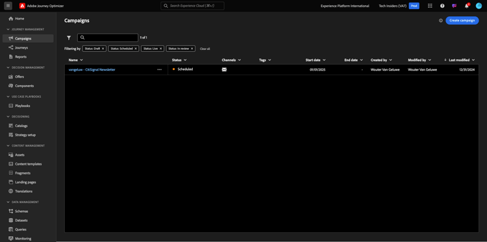The width and height of the screenshot is (487, 242).
Task: Open Content templates in the sidebar
Action: pyautogui.click(x=28, y=163)
